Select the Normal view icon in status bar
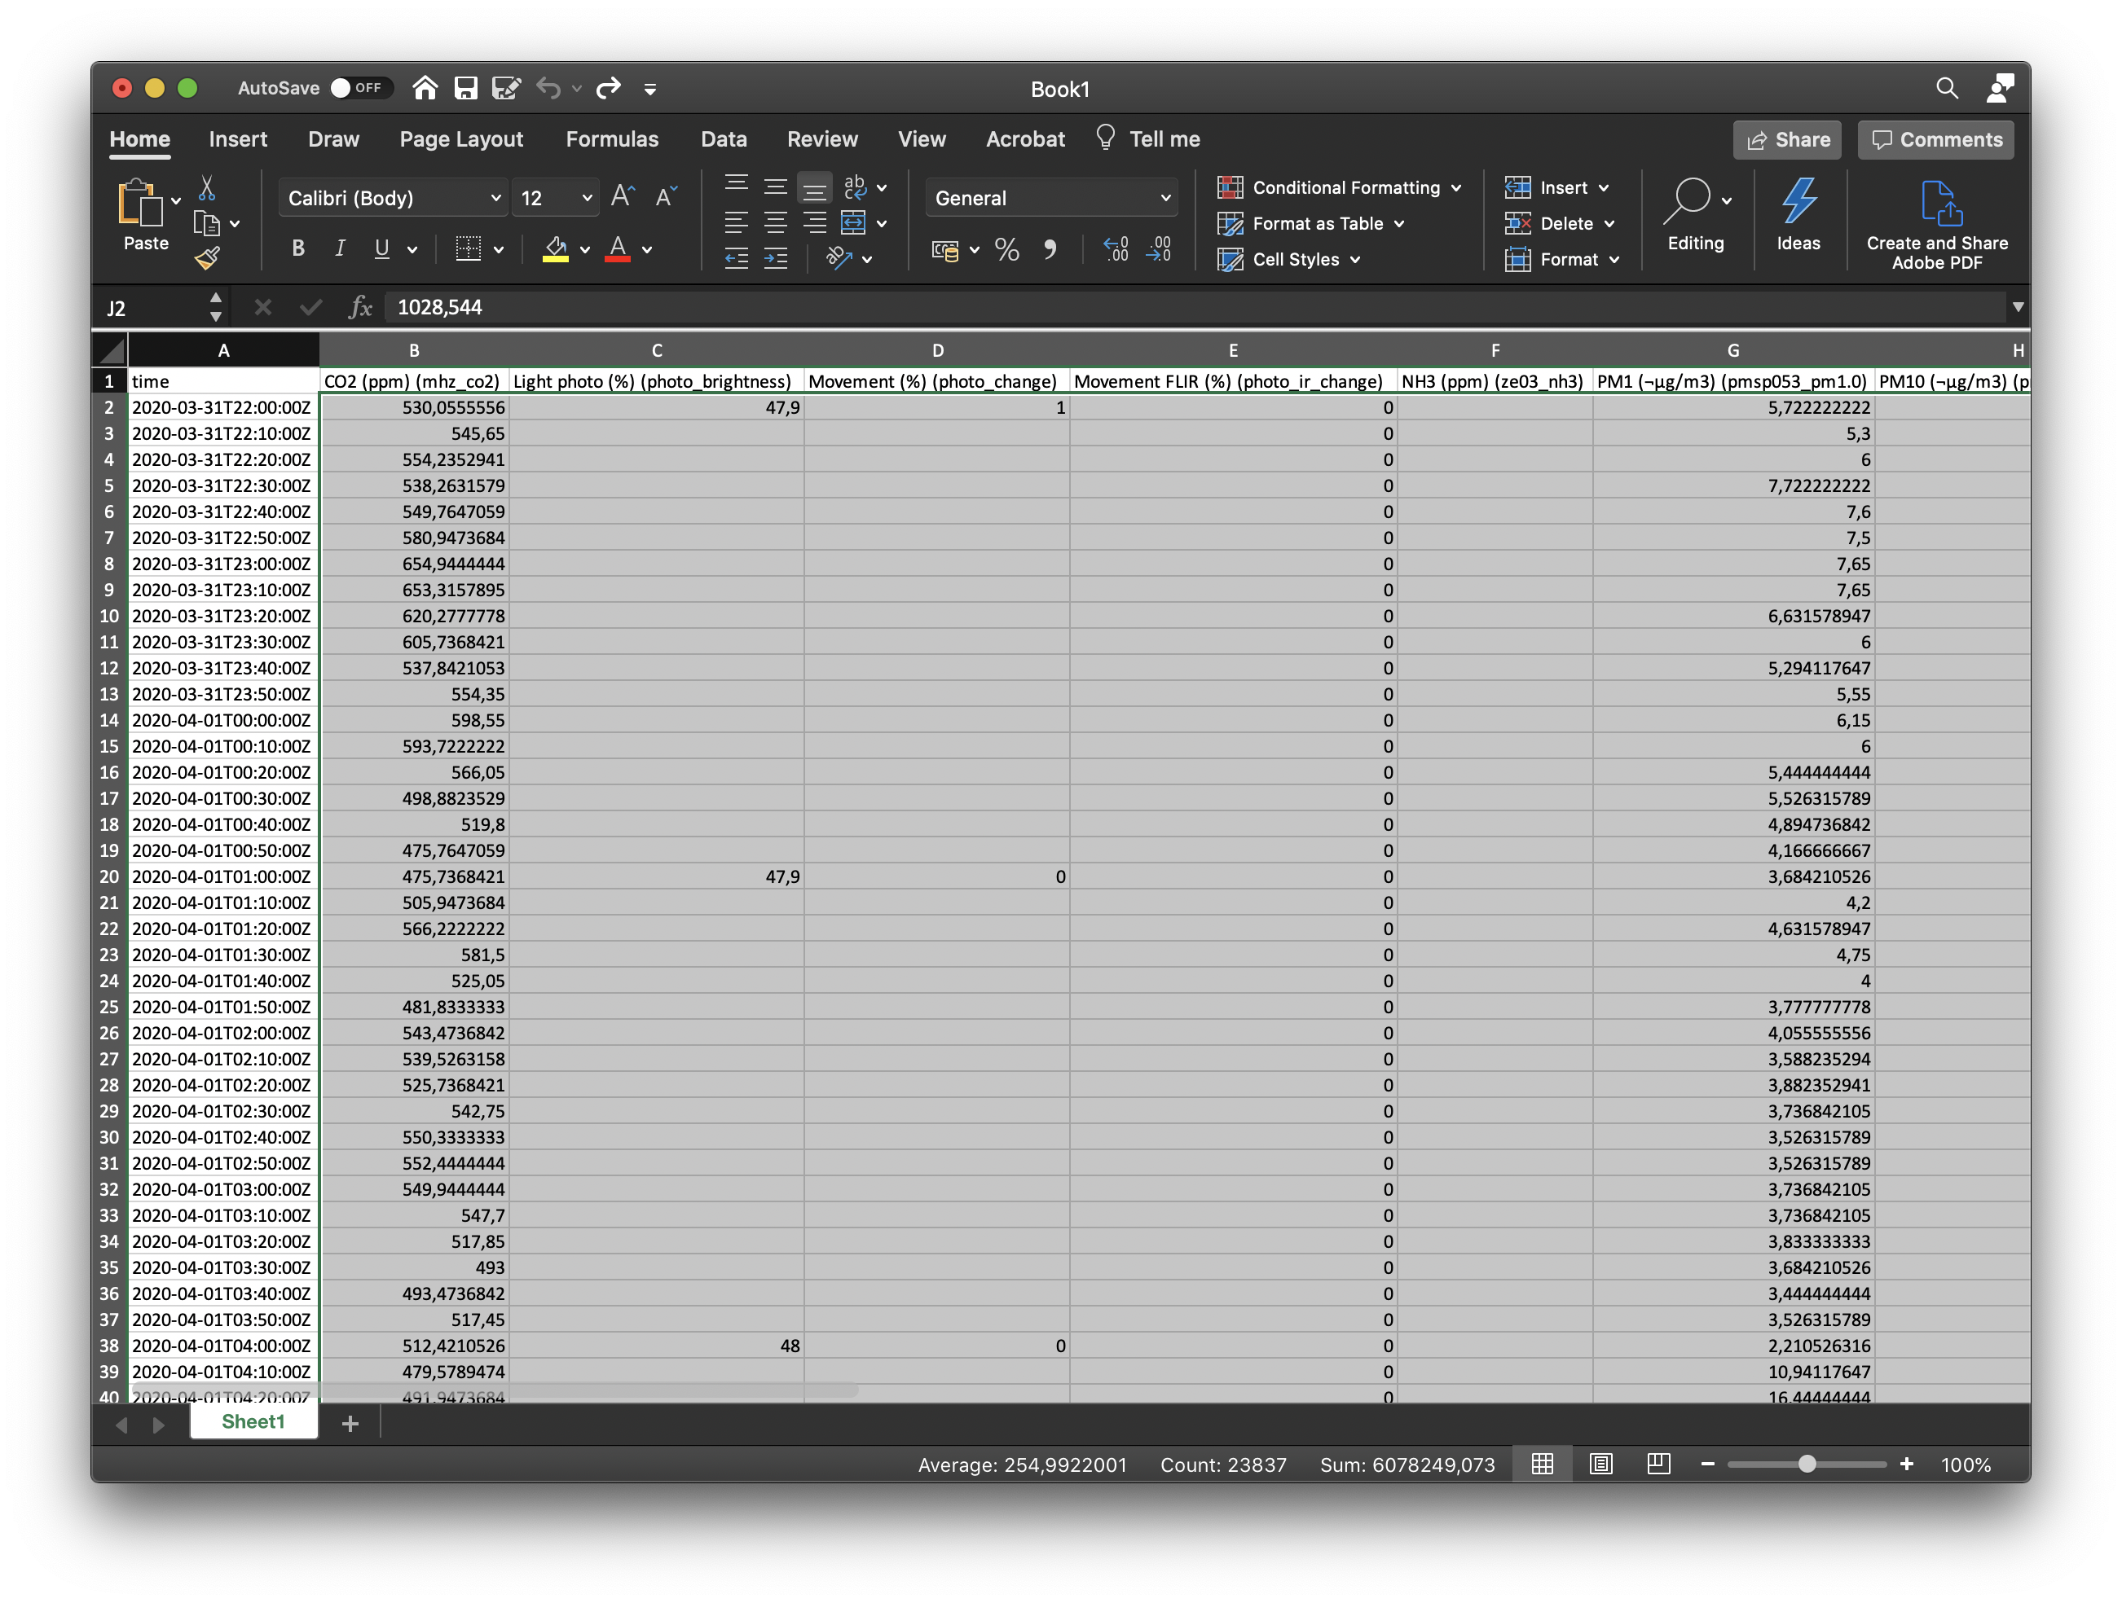The height and width of the screenshot is (1603, 2122). (1542, 1464)
